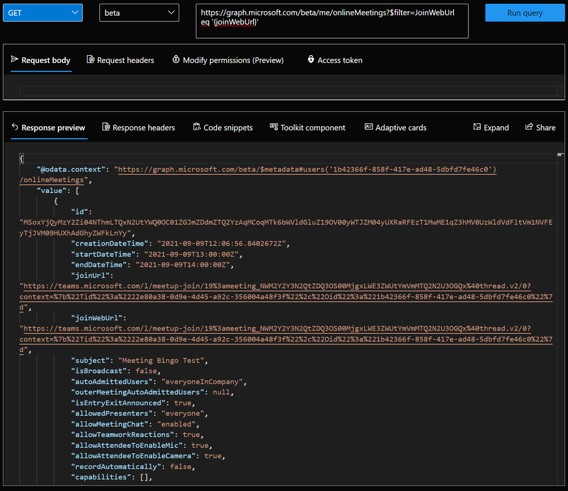568x491 pixels.
Task: Select the Response headers tab
Action: click(139, 127)
